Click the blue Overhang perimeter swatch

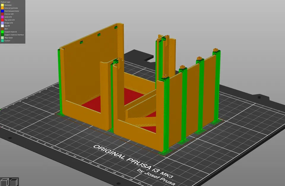pyautogui.click(x=2, y=11)
